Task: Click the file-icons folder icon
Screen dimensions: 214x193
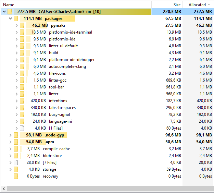Action: [22, 73]
